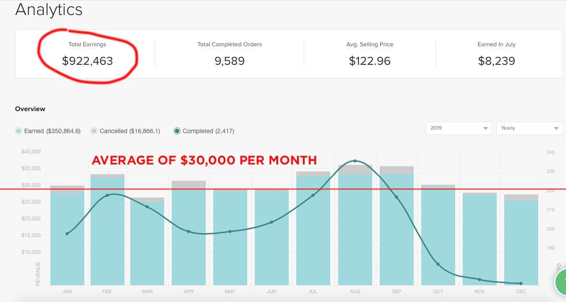Click the Analytics page heading
Image resolution: width=566 pixels, height=302 pixels.
[49, 10]
